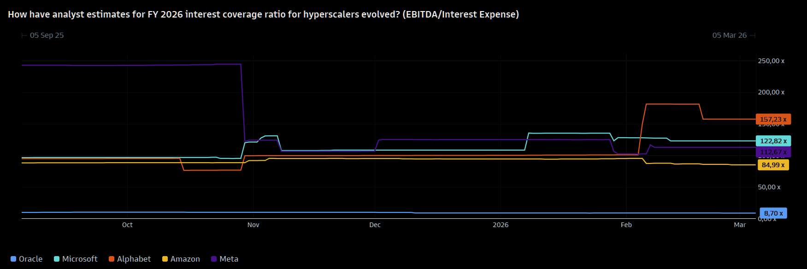Viewport: 807px width, 269px height.
Task: Click the 112,67 x Meta value tag
Action: pyautogui.click(x=773, y=152)
